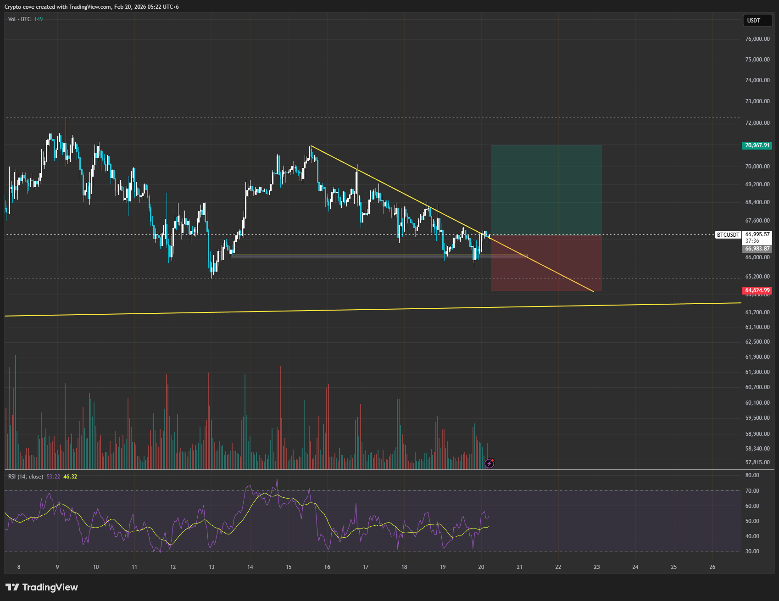
Task: Click the 68,400.00 price axis label
Action: pyautogui.click(x=757, y=202)
